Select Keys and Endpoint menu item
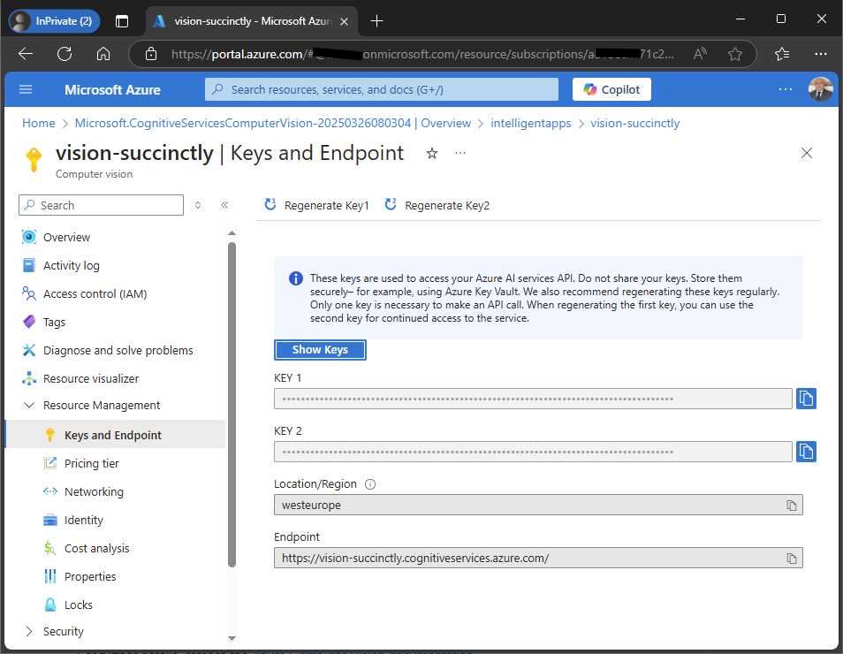The image size is (843, 654). click(115, 435)
